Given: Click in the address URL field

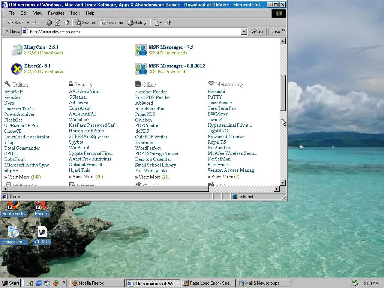Looking at the screenshot, I should (135, 31).
